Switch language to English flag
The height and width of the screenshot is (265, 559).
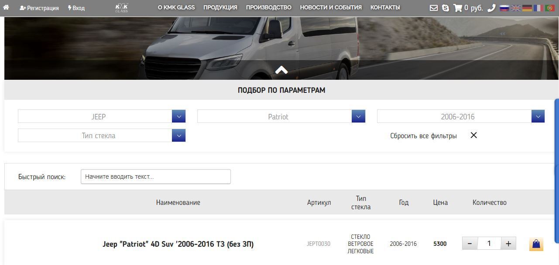click(x=516, y=8)
